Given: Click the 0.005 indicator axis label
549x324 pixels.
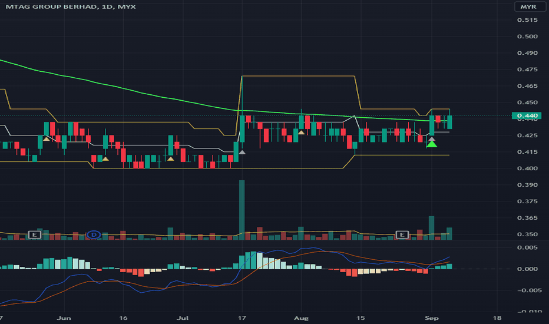Looking at the screenshot, I should 527,247.
